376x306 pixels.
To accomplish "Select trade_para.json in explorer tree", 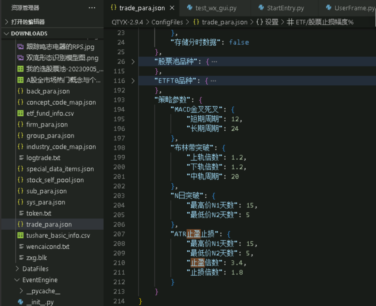I will coord(49,224).
